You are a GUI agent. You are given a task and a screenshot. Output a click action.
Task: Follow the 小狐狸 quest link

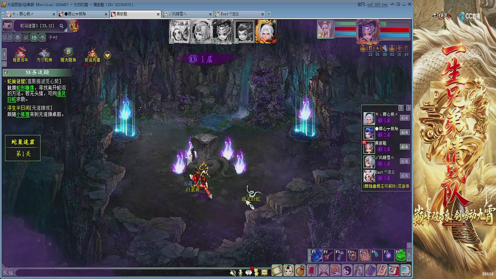pos(23,114)
